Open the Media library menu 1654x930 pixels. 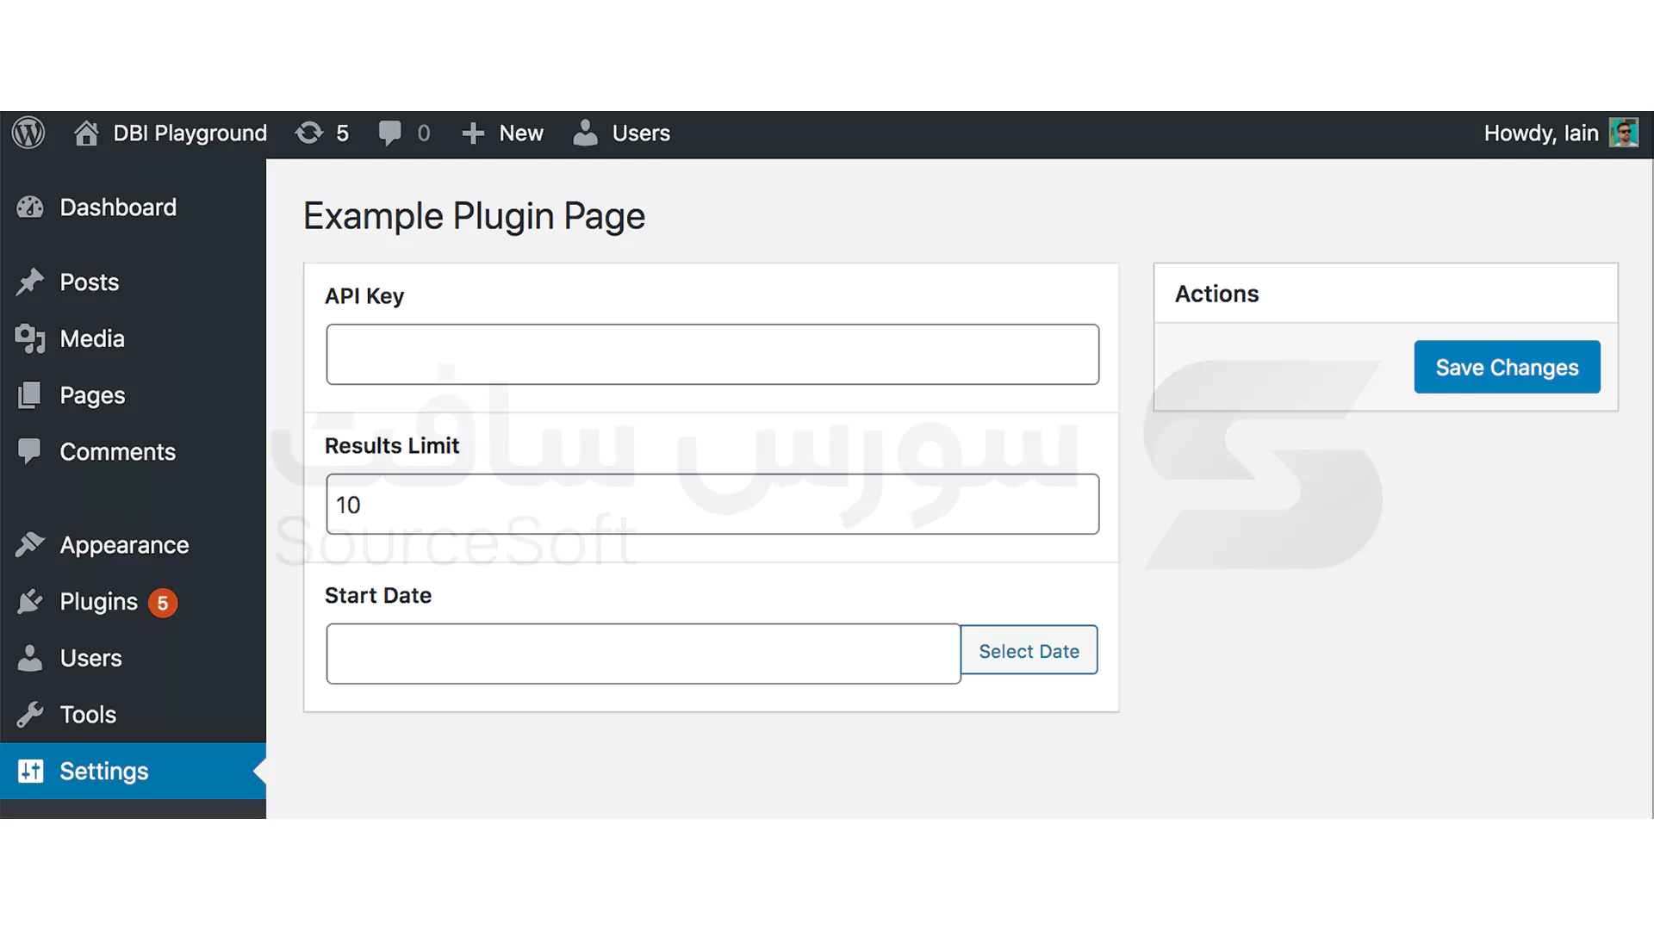pos(91,339)
